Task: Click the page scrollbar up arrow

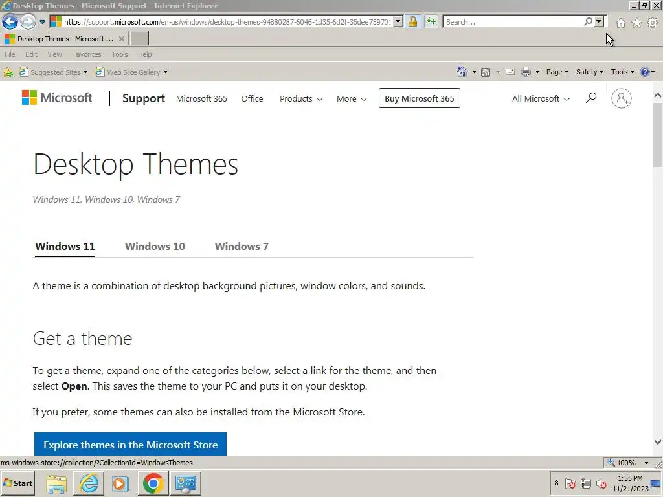Action: tap(658, 96)
